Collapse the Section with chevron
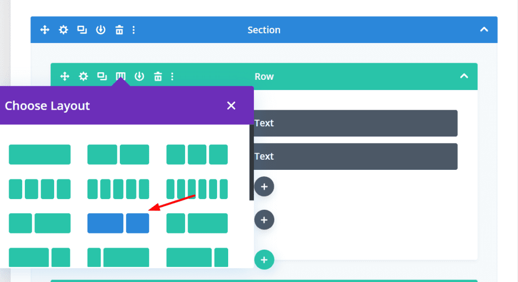Screen dimensions: 518x282 484,30
